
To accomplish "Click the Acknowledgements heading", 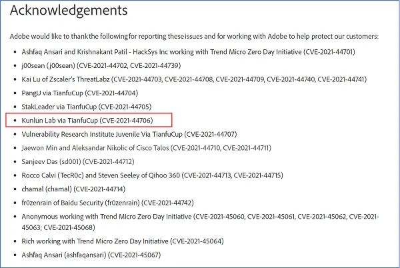I will [69, 11].
